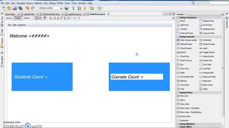The image size is (229, 128).
Task: Click the Design view button
Action: (18, 18)
